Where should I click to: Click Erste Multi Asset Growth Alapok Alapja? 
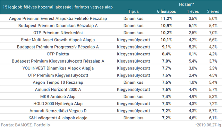tap(58, 40)
